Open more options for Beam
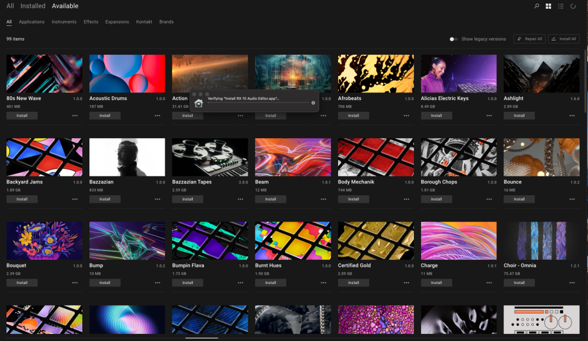Image resolution: width=588 pixels, height=341 pixels. pos(323,199)
